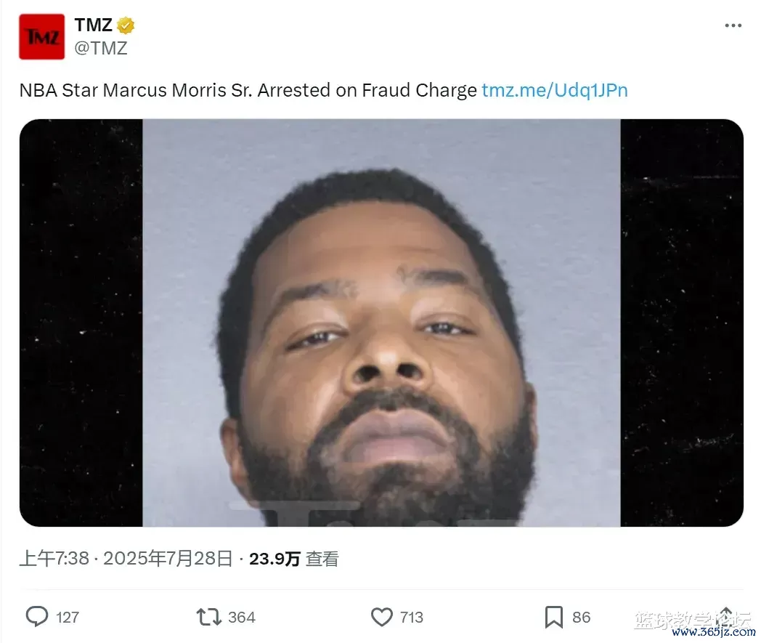Follow the tmz.me/Udq1JPn link

[555, 90]
